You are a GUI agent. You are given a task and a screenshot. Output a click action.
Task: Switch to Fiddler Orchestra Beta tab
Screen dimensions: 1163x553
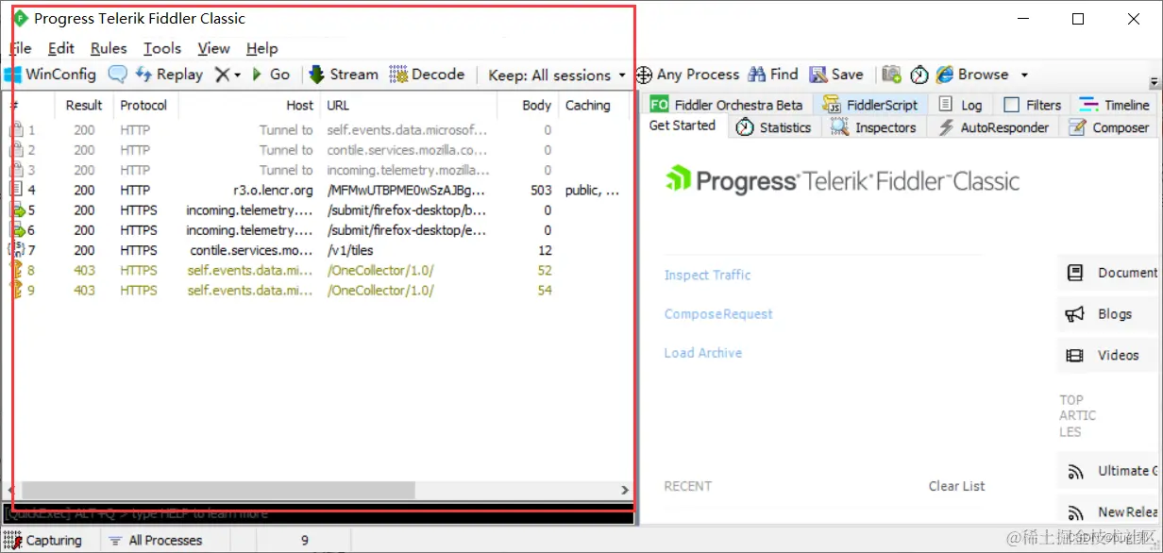pos(726,105)
